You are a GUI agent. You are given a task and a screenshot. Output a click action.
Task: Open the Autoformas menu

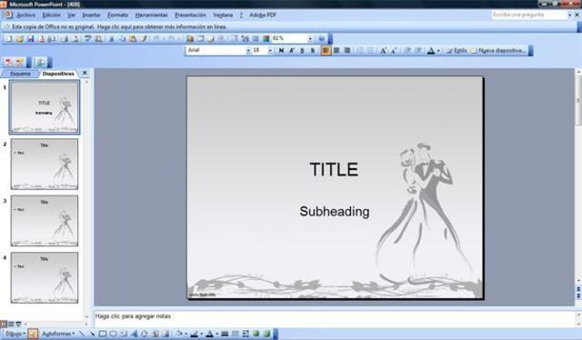(58, 334)
